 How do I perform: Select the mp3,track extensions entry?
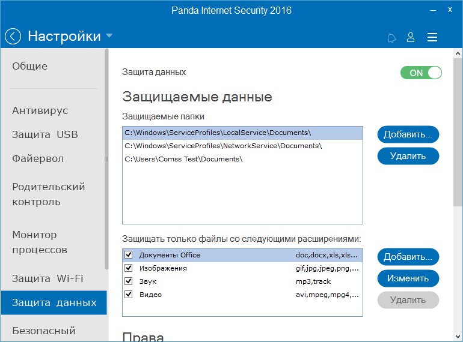pos(313,281)
